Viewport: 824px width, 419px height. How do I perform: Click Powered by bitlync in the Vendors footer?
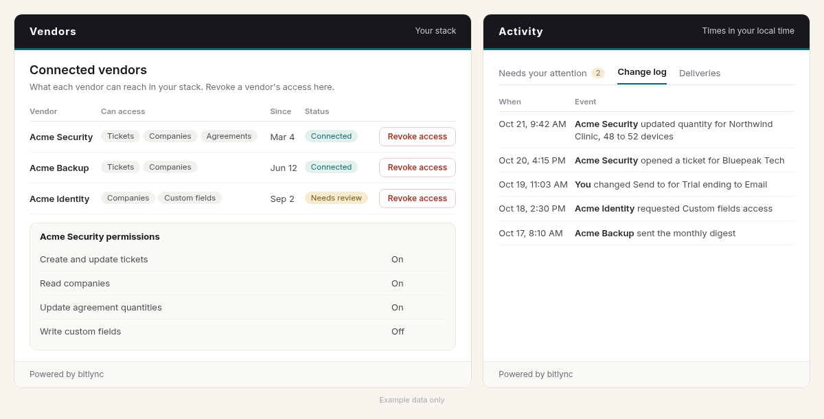click(67, 374)
